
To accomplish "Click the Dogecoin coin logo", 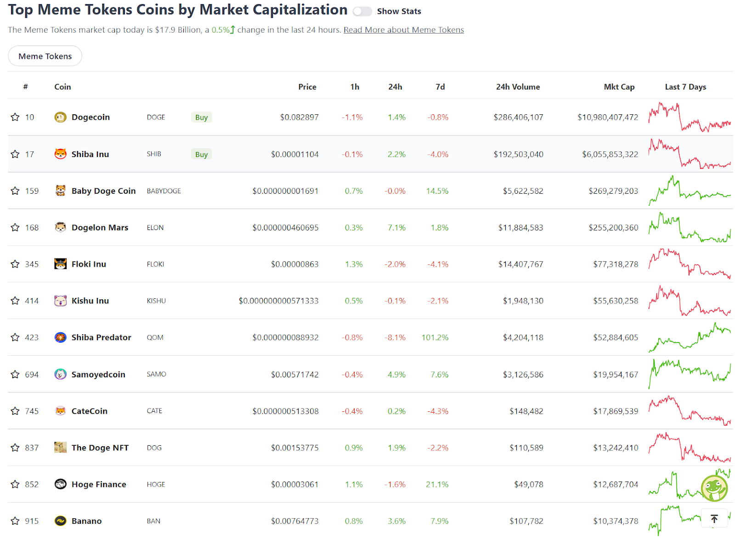I will 60,117.
